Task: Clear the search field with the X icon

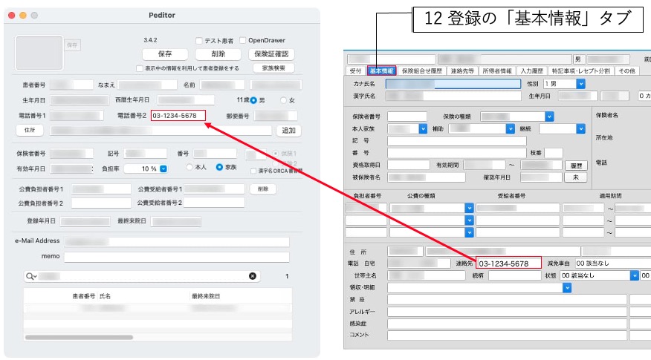Action: [253, 276]
